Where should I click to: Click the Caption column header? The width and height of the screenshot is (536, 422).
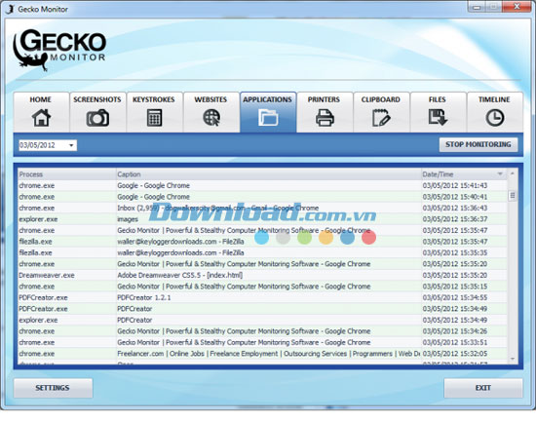(x=269, y=174)
